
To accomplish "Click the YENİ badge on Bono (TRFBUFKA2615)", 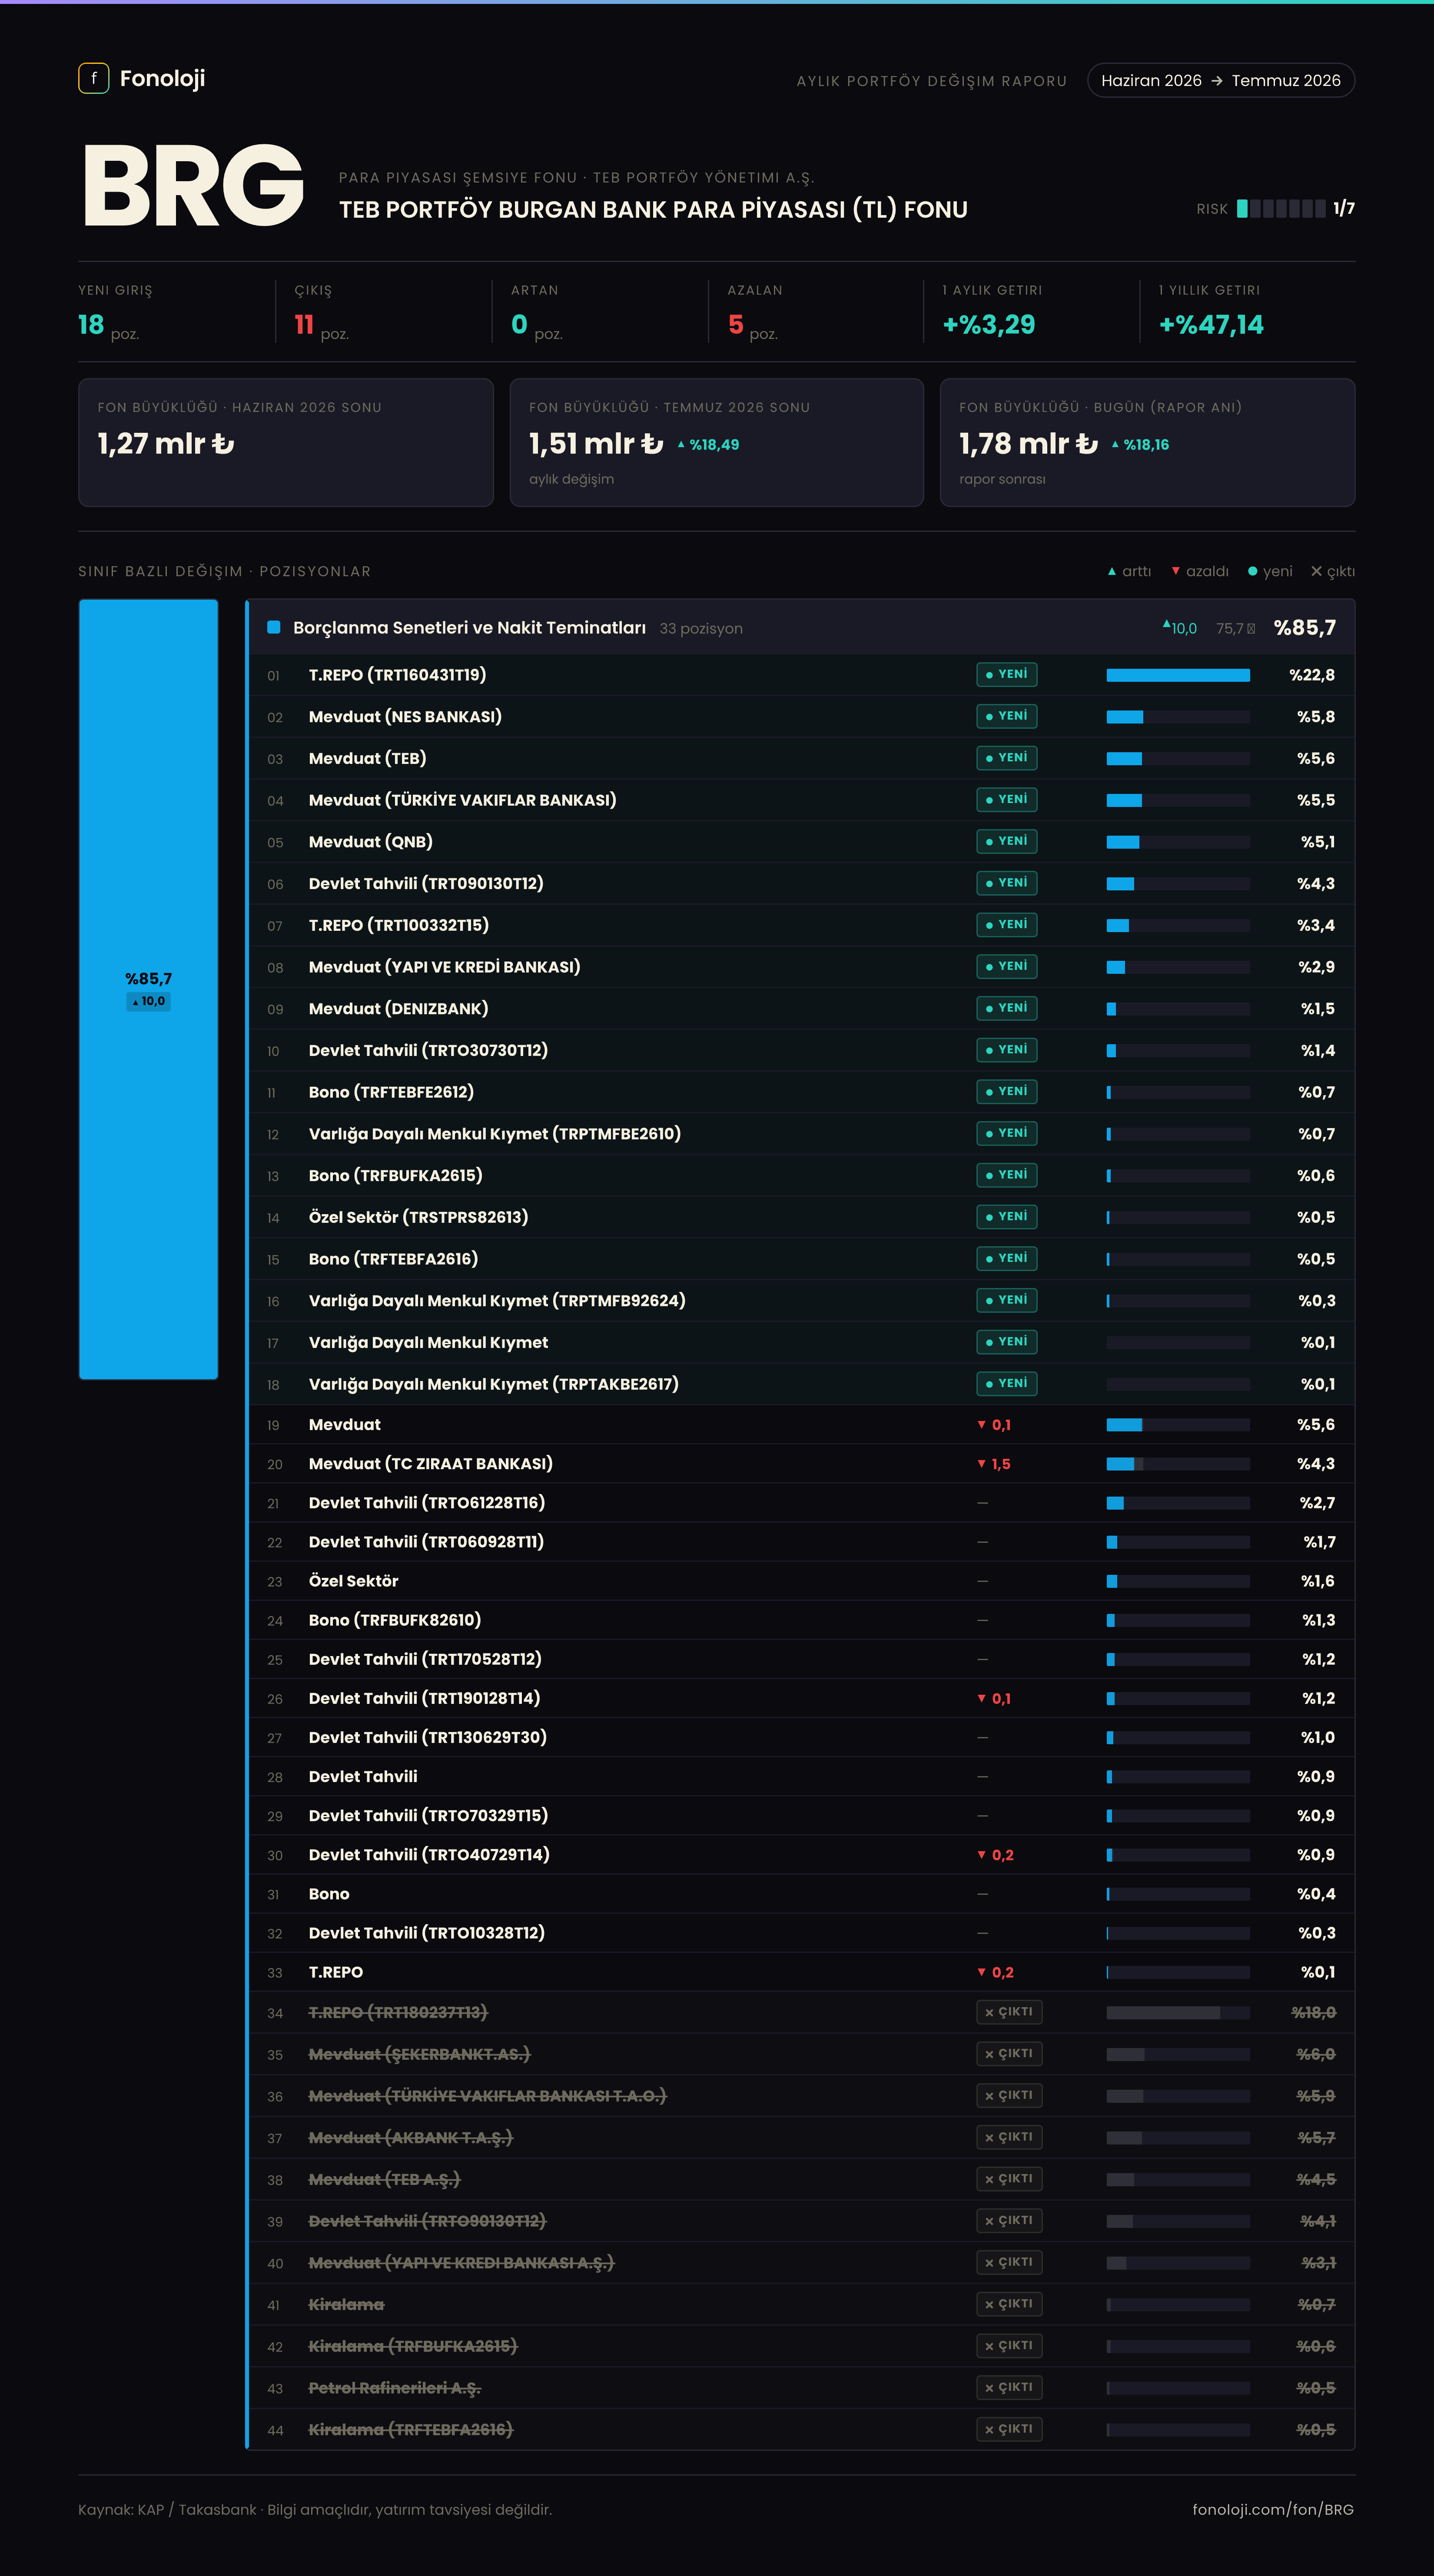I will coord(1007,1175).
